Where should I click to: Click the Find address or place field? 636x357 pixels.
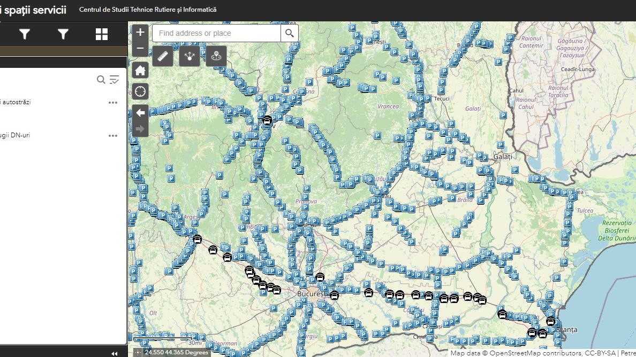[x=216, y=33]
